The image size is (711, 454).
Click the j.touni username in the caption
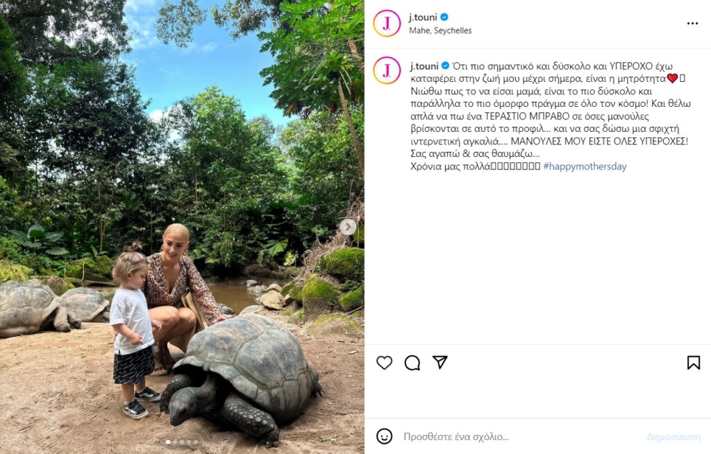click(x=424, y=66)
